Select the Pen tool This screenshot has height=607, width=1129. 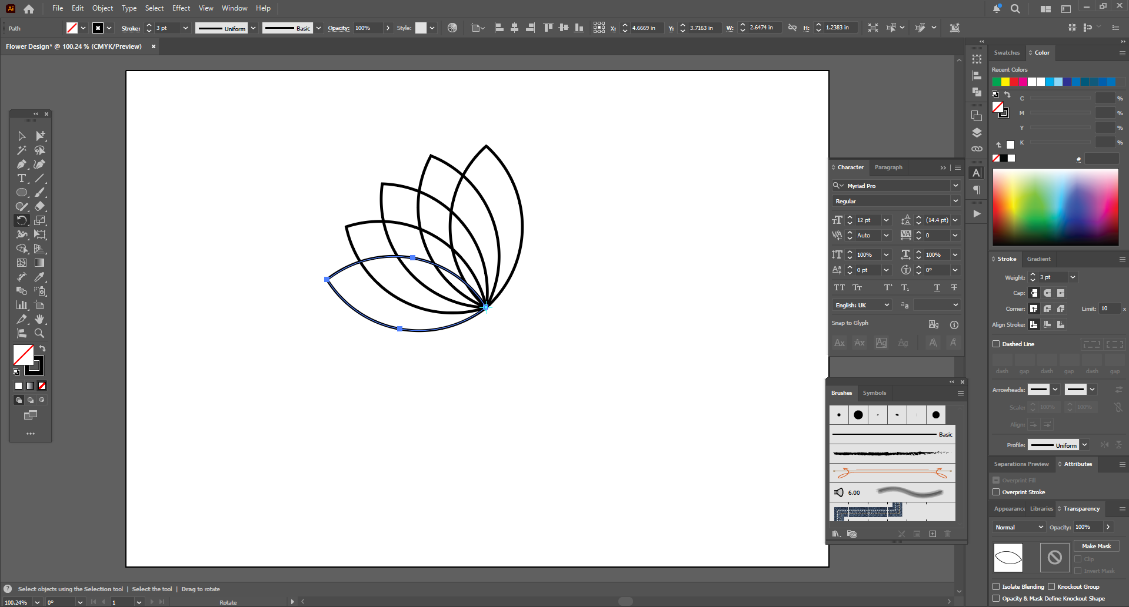point(22,165)
